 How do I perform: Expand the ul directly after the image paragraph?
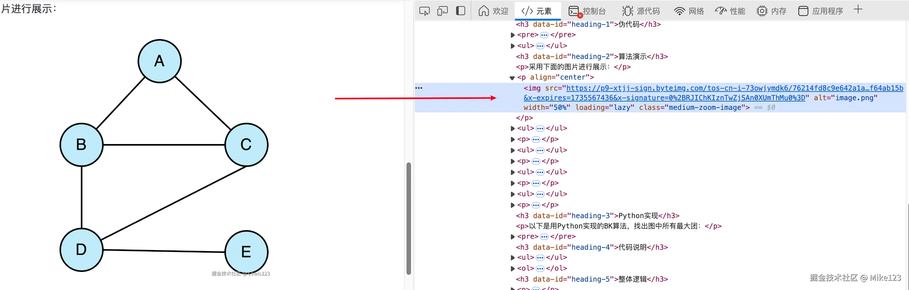coord(512,129)
